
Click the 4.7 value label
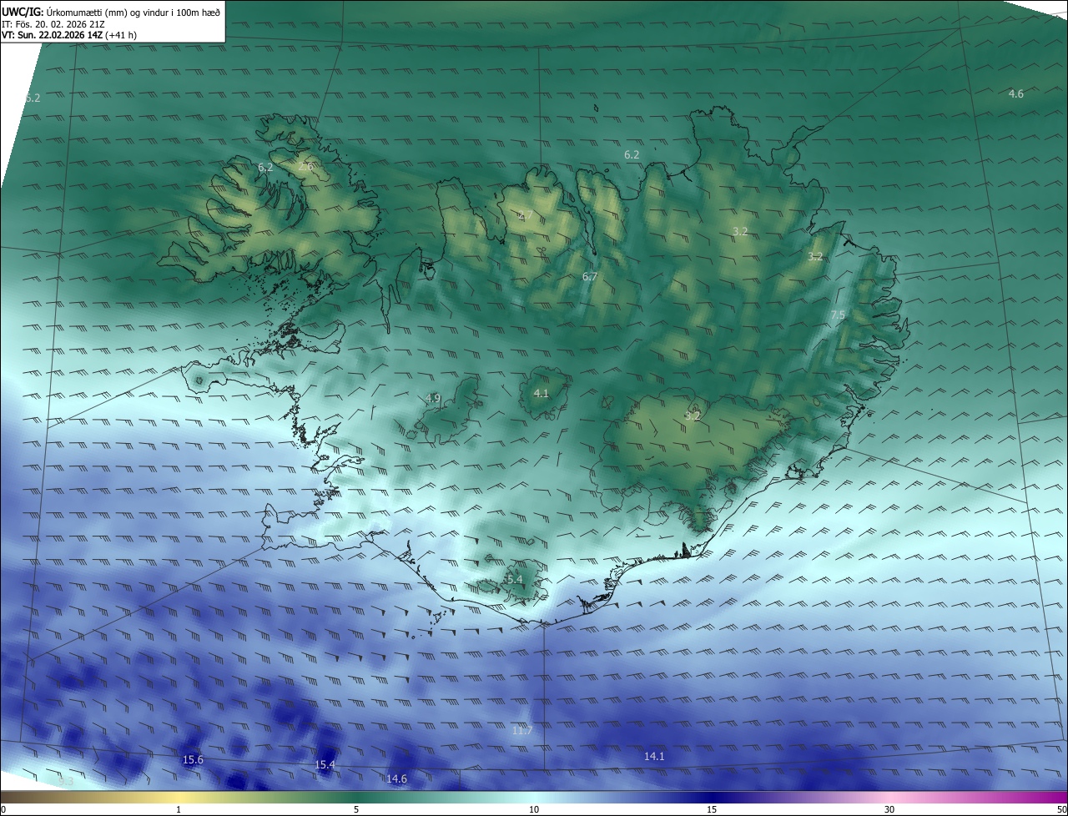(525, 215)
